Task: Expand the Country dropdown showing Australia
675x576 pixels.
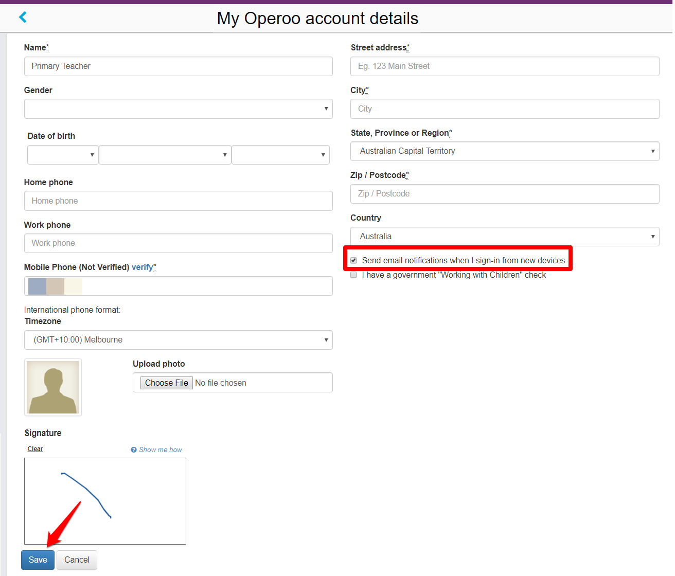Action: coord(505,237)
